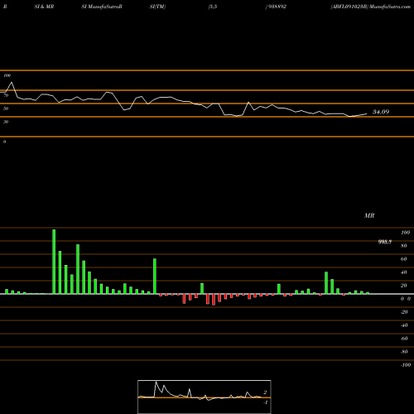Click the SI MunafaSutraR header text
The height and width of the screenshot is (414, 414).
tap(102, 7)
